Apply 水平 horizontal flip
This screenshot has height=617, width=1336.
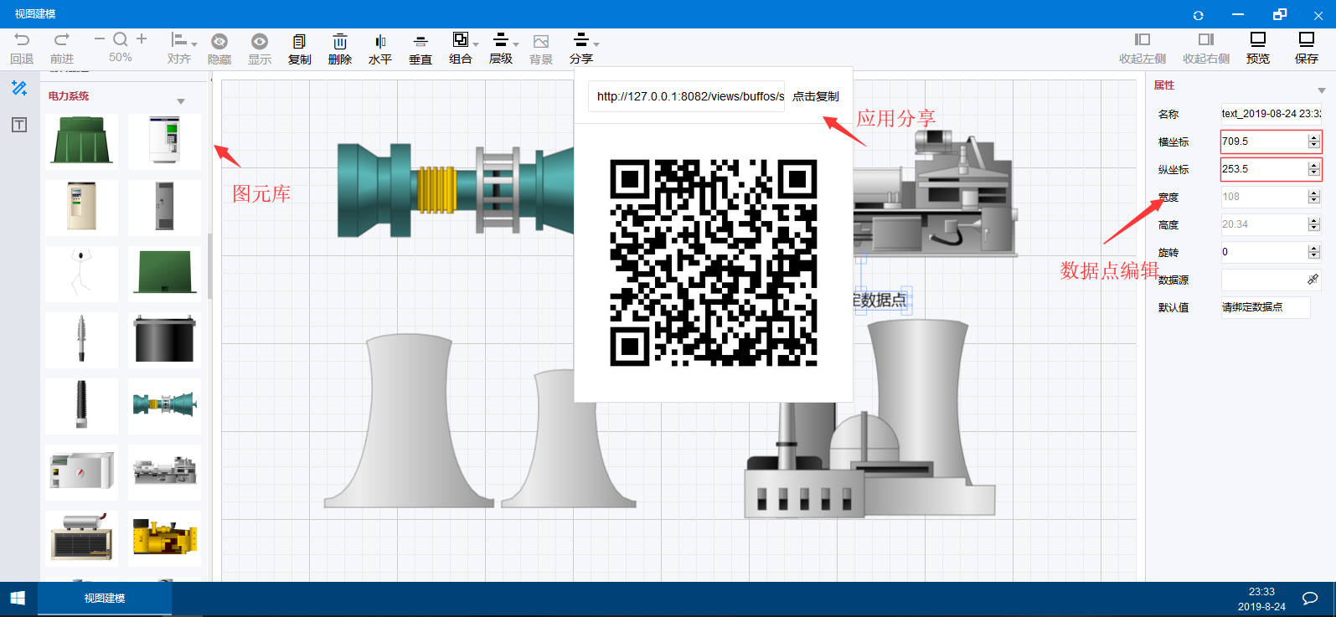pos(380,42)
